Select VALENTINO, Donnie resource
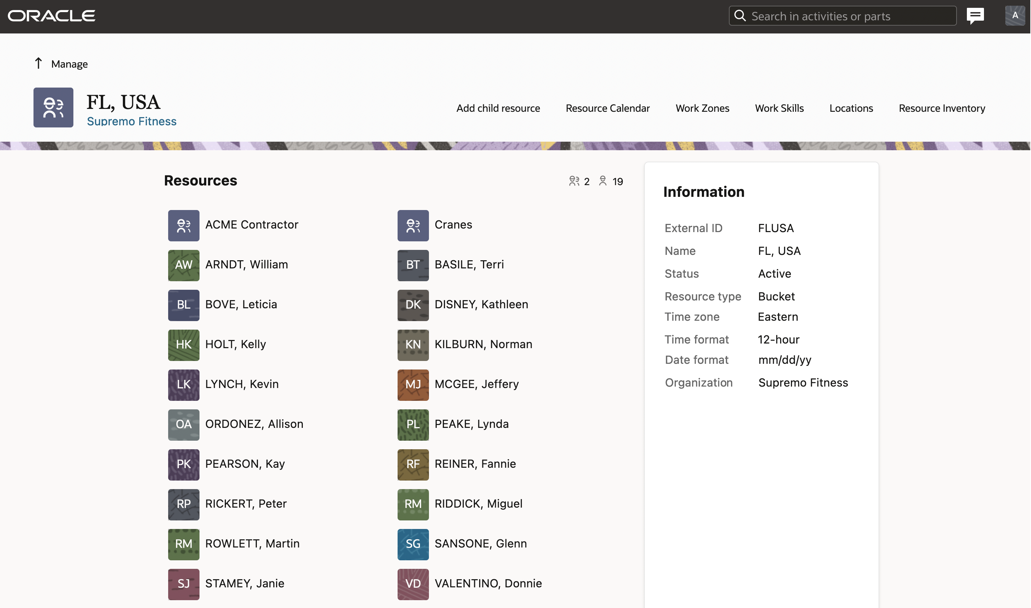This screenshot has height=608, width=1031. [x=488, y=583]
